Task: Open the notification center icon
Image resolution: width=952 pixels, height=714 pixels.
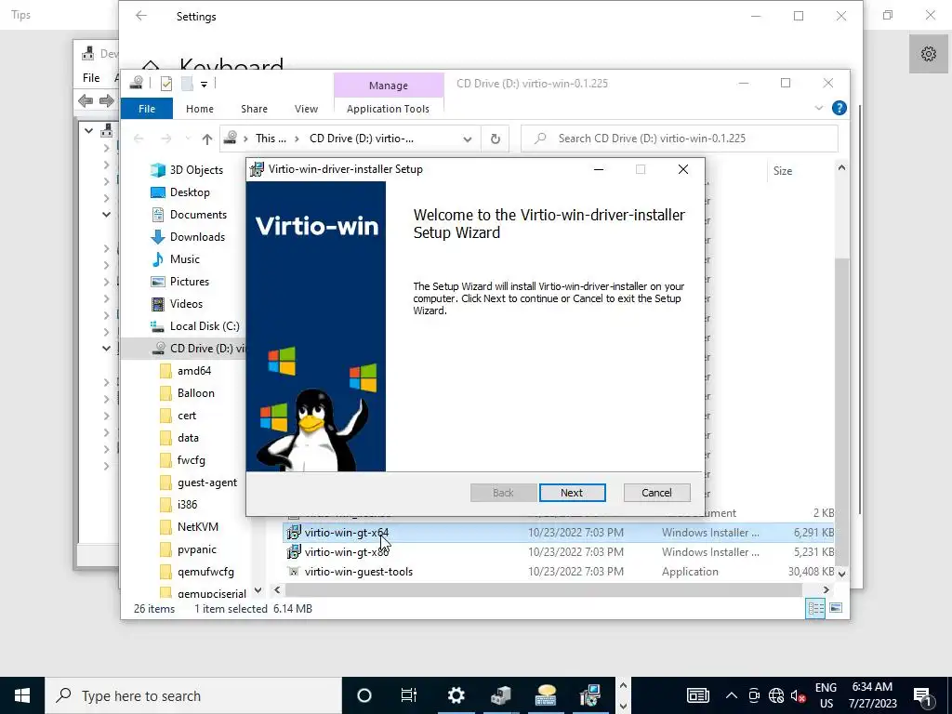Action: [x=922, y=696]
